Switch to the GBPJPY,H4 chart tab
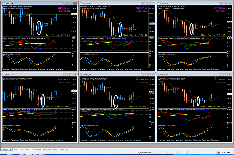 point(29,149)
